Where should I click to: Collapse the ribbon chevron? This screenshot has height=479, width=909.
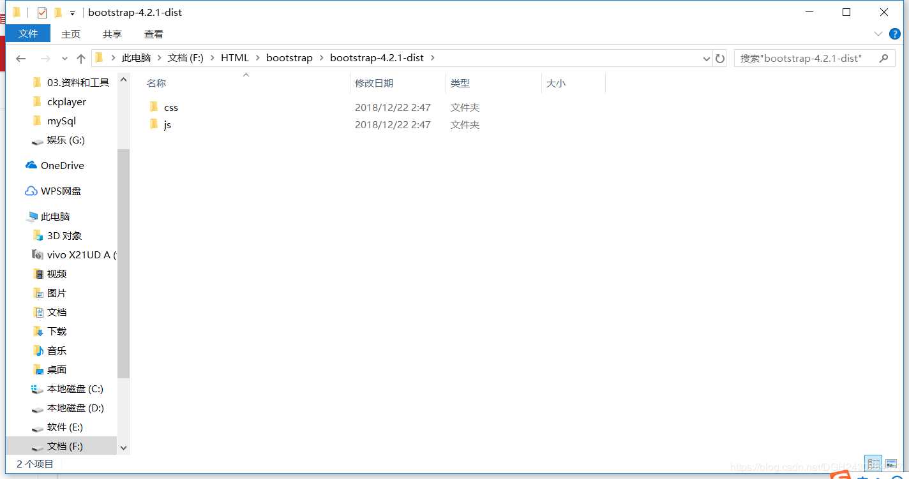878,34
